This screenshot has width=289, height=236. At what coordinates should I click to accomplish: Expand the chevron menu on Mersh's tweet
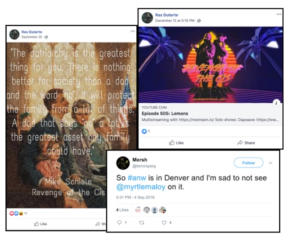coord(270,163)
